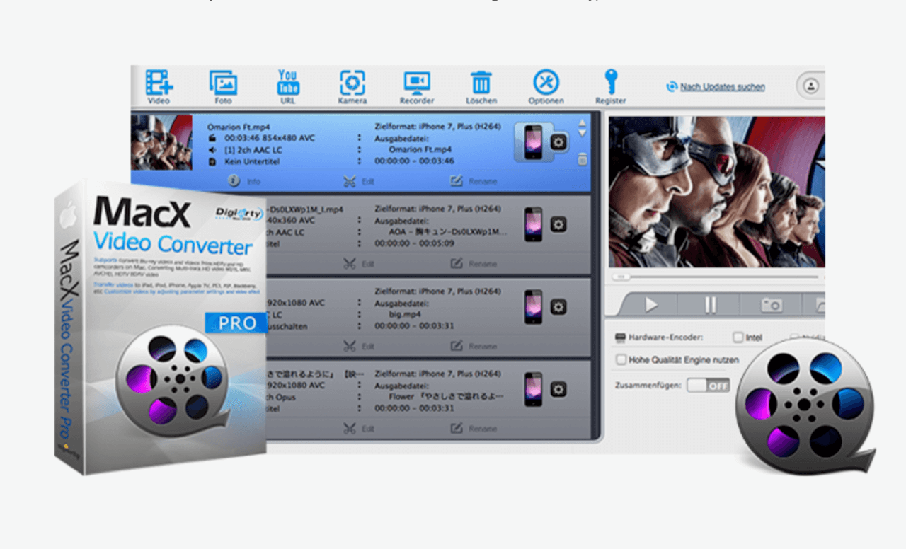
Task: Remove Omarion Ft.mp4 with its row trash icon
Action: tap(582, 159)
